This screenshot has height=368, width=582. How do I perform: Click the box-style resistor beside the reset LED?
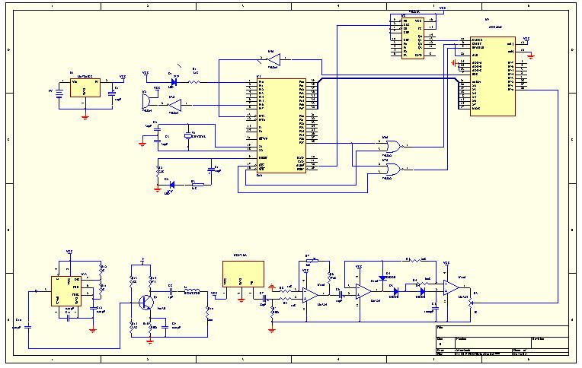click(x=197, y=184)
